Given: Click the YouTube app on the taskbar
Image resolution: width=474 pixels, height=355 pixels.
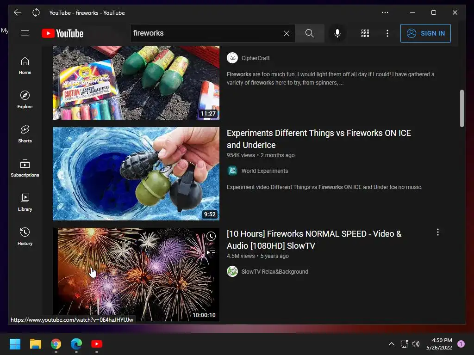Looking at the screenshot, I should [97, 344].
